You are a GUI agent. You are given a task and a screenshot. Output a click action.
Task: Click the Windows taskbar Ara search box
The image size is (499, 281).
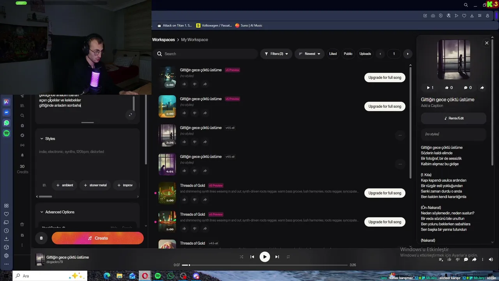pyautogui.click(x=50, y=276)
